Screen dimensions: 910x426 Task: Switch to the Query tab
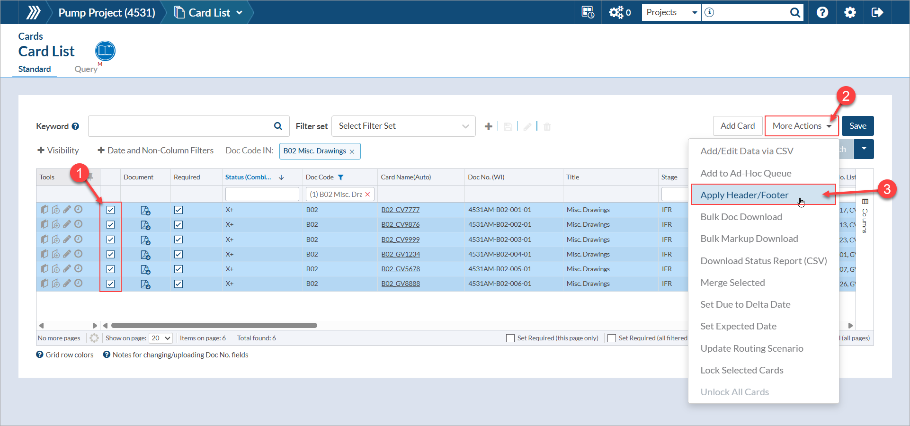[x=86, y=69]
